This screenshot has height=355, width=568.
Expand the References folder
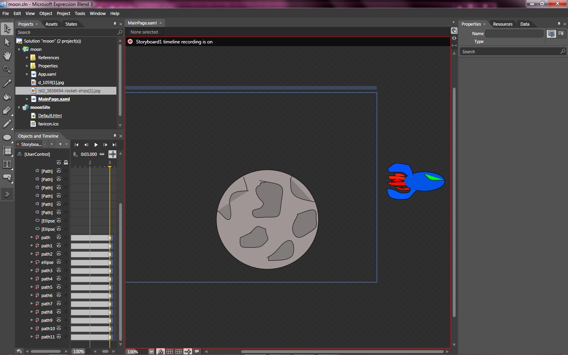tap(27, 58)
